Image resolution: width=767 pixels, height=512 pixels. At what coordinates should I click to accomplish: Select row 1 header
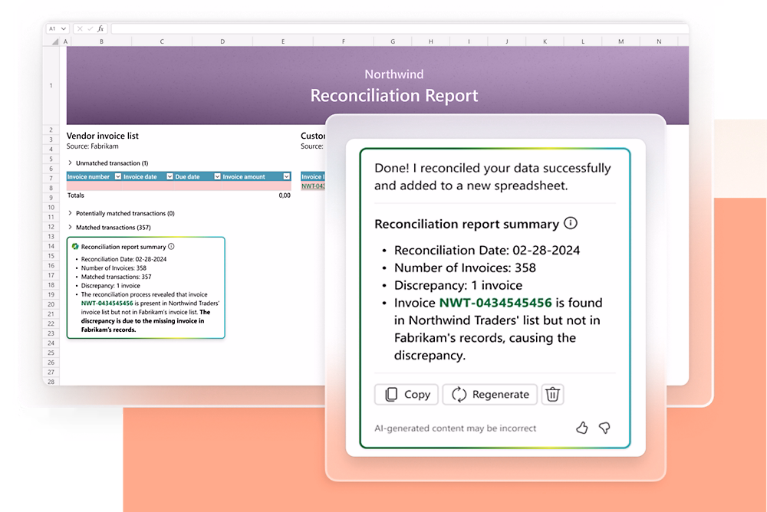click(51, 86)
